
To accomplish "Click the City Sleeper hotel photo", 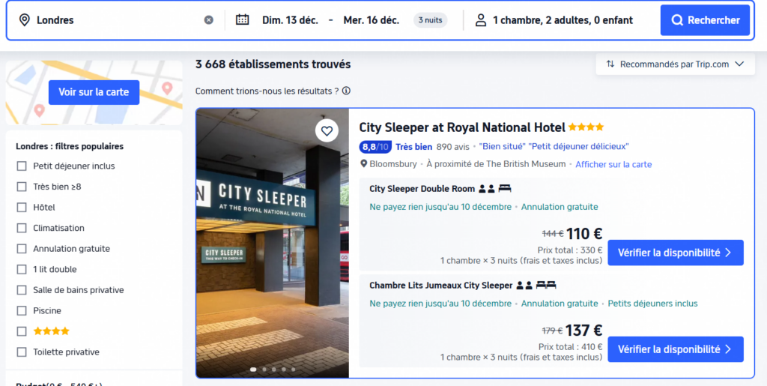I will pyautogui.click(x=273, y=243).
